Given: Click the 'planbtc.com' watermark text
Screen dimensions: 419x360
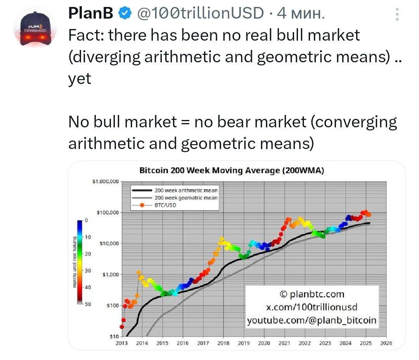Looking at the screenshot, I should click(312, 294).
